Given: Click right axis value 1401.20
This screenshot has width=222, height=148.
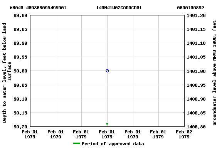Looking at the screenshot, I should click(x=196, y=15).
